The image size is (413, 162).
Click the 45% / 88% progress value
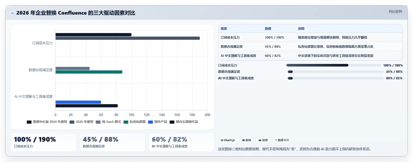coord(394,72)
